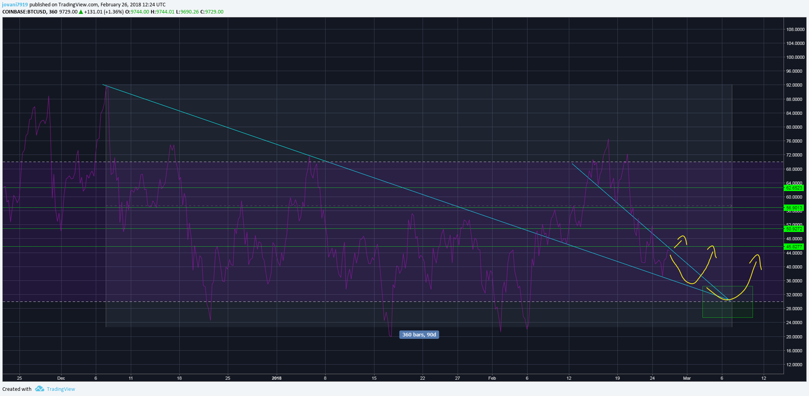Click the 108.0000 price axis value
The height and width of the screenshot is (396, 809).
point(795,29)
